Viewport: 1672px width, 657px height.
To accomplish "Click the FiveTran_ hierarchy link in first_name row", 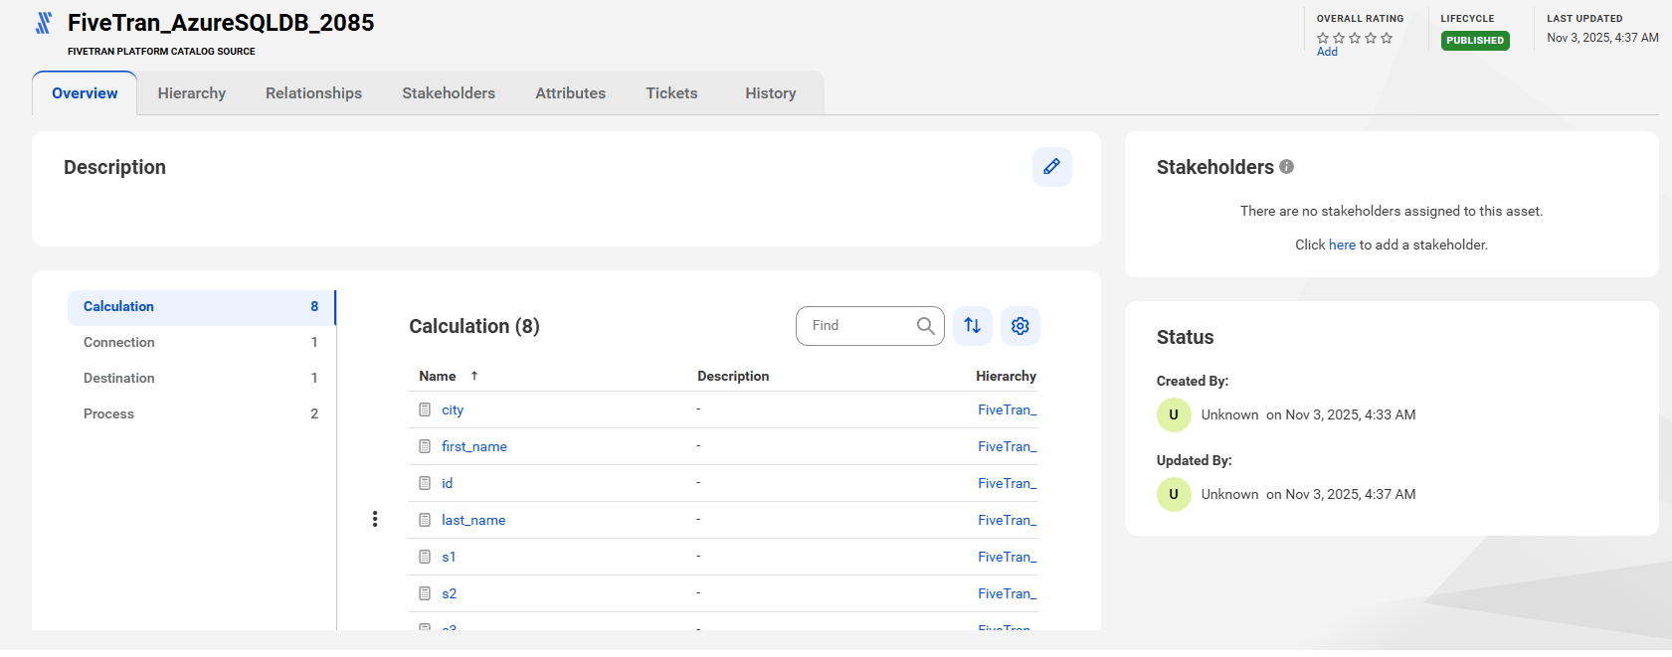I will pyautogui.click(x=1007, y=446).
